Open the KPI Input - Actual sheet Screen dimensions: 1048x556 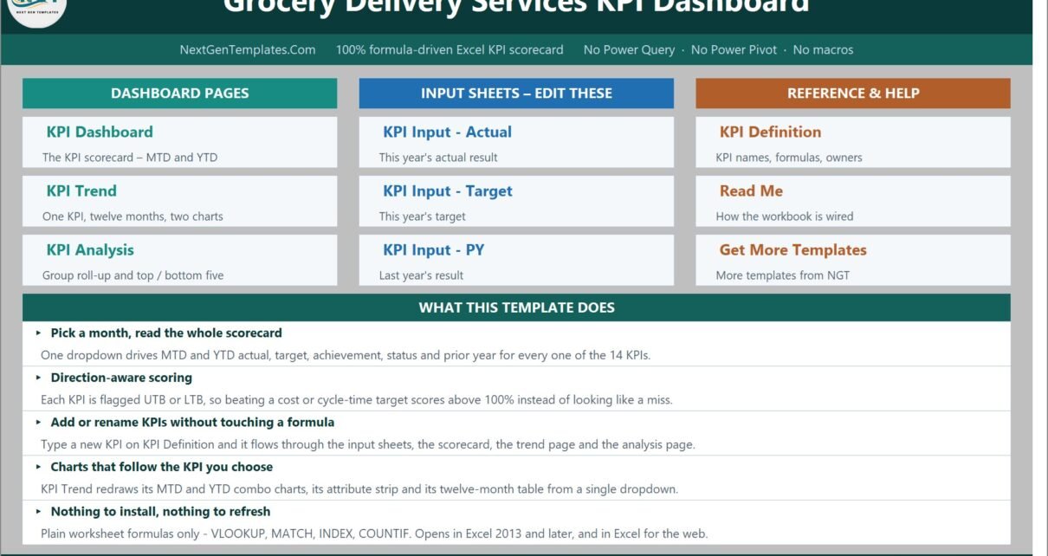[x=447, y=133]
